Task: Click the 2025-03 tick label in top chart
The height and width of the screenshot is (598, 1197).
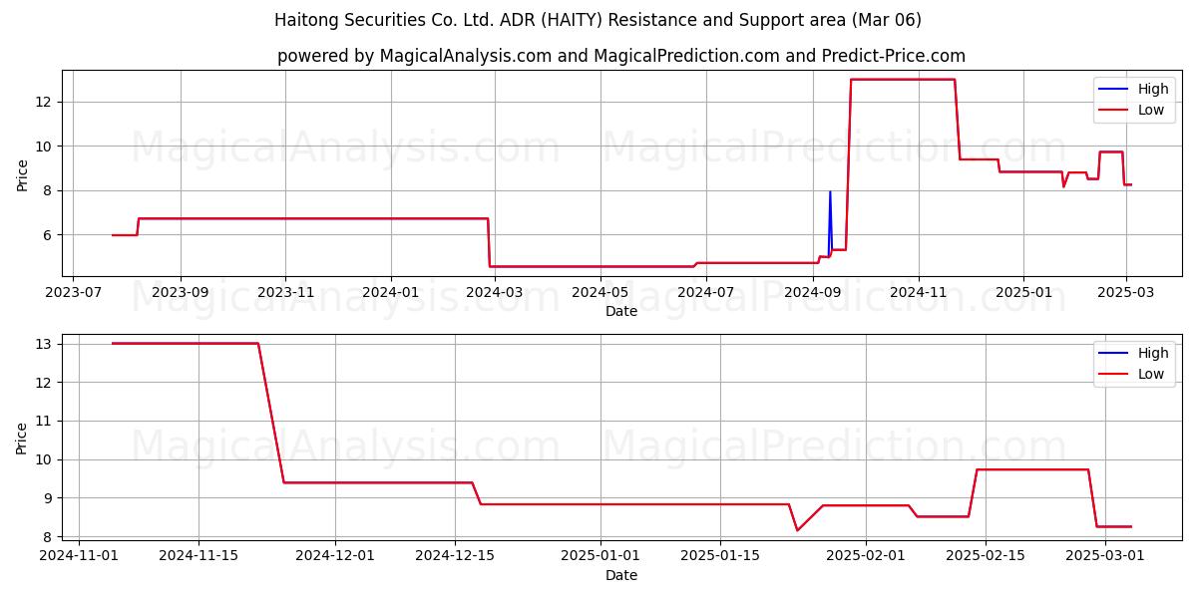Action: pyautogui.click(x=1125, y=293)
